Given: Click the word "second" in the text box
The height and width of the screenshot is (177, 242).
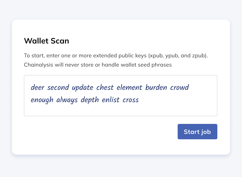Looking at the screenshot, I should [x=58, y=87].
